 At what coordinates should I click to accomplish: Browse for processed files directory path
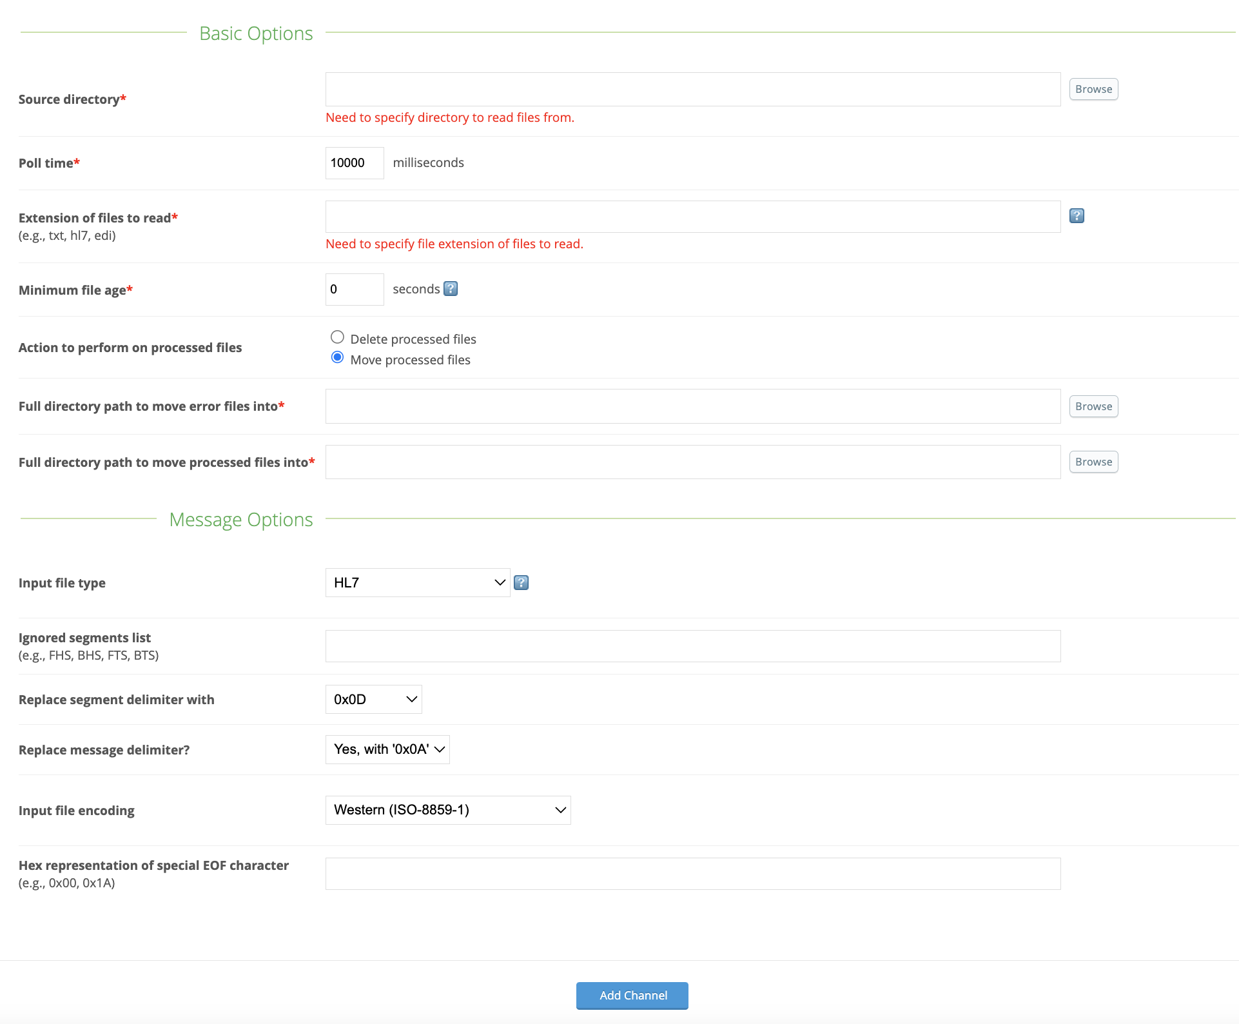click(1093, 462)
